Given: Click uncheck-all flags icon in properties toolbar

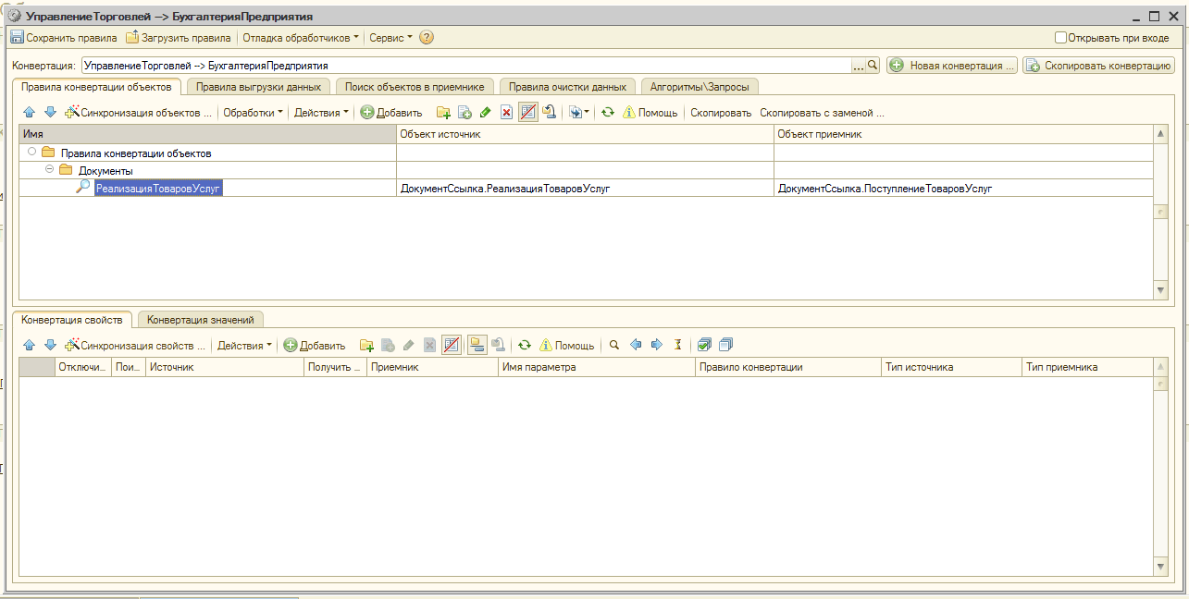Looking at the screenshot, I should [725, 345].
